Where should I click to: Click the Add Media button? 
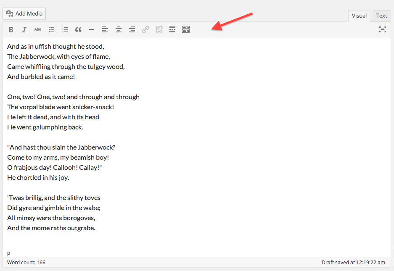coord(24,13)
